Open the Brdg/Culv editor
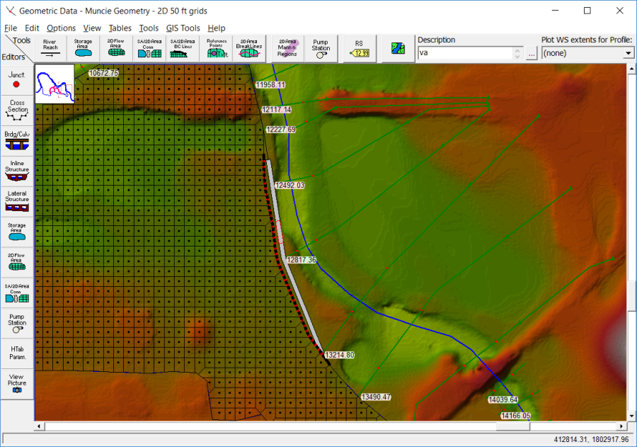 pyautogui.click(x=16, y=140)
